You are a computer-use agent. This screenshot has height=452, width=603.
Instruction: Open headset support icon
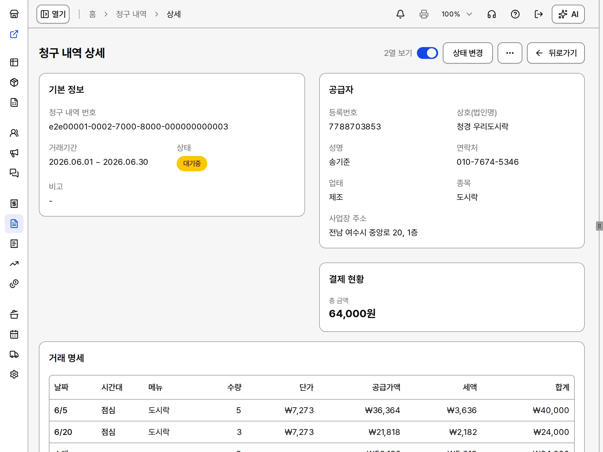pyautogui.click(x=492, y=14)
